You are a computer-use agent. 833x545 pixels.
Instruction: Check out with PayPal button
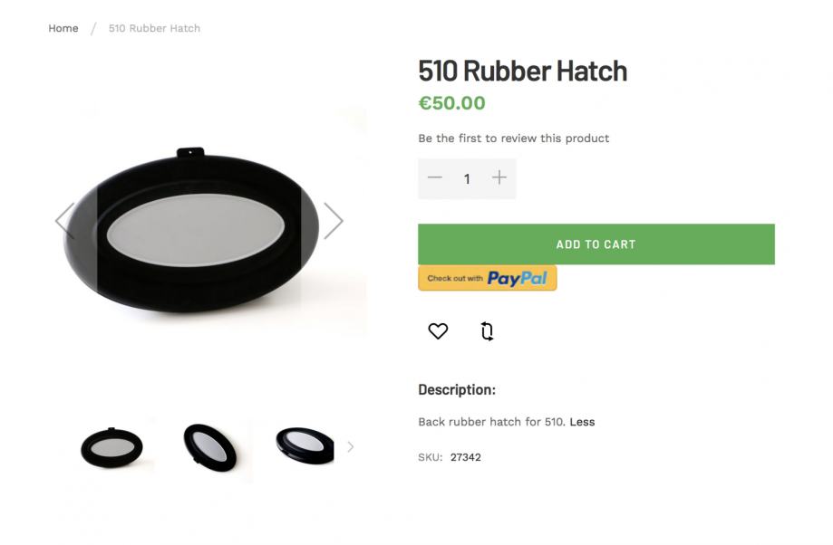pyautogui.click(x=487, y=278)
